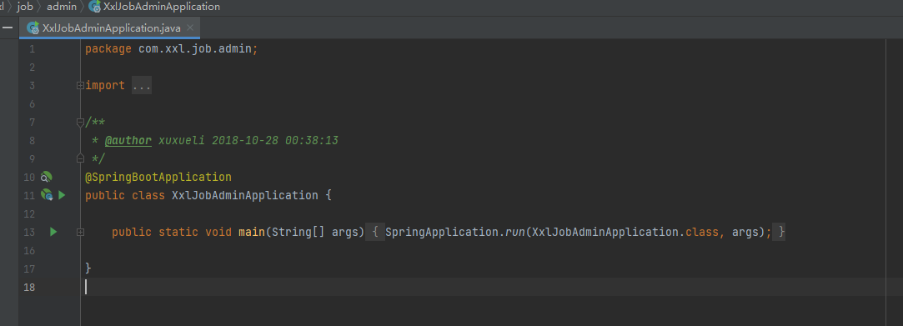Select the XxlJobAdminApplication.java editor tab
This screenshot has height=326, width=903.
coord(110,28)
